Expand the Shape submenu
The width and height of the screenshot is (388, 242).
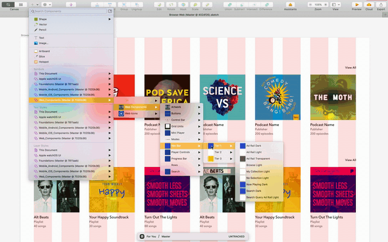(x=72, y=19)
